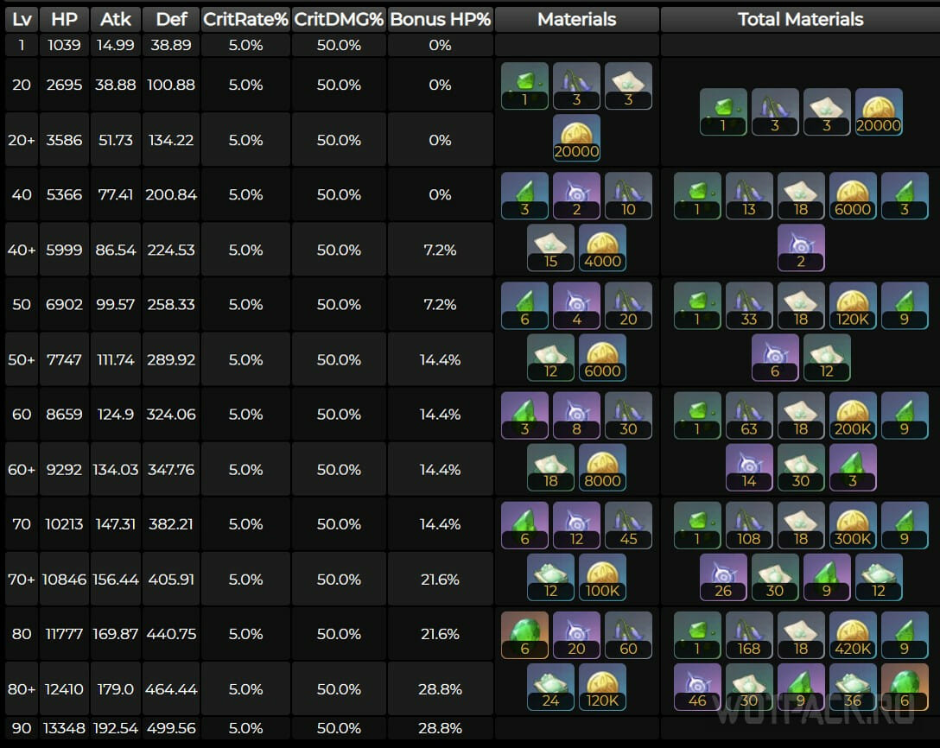Click the Def value 347.76
Image resolution: width=940 pixels, height=748 pixels.
(171, 469)
